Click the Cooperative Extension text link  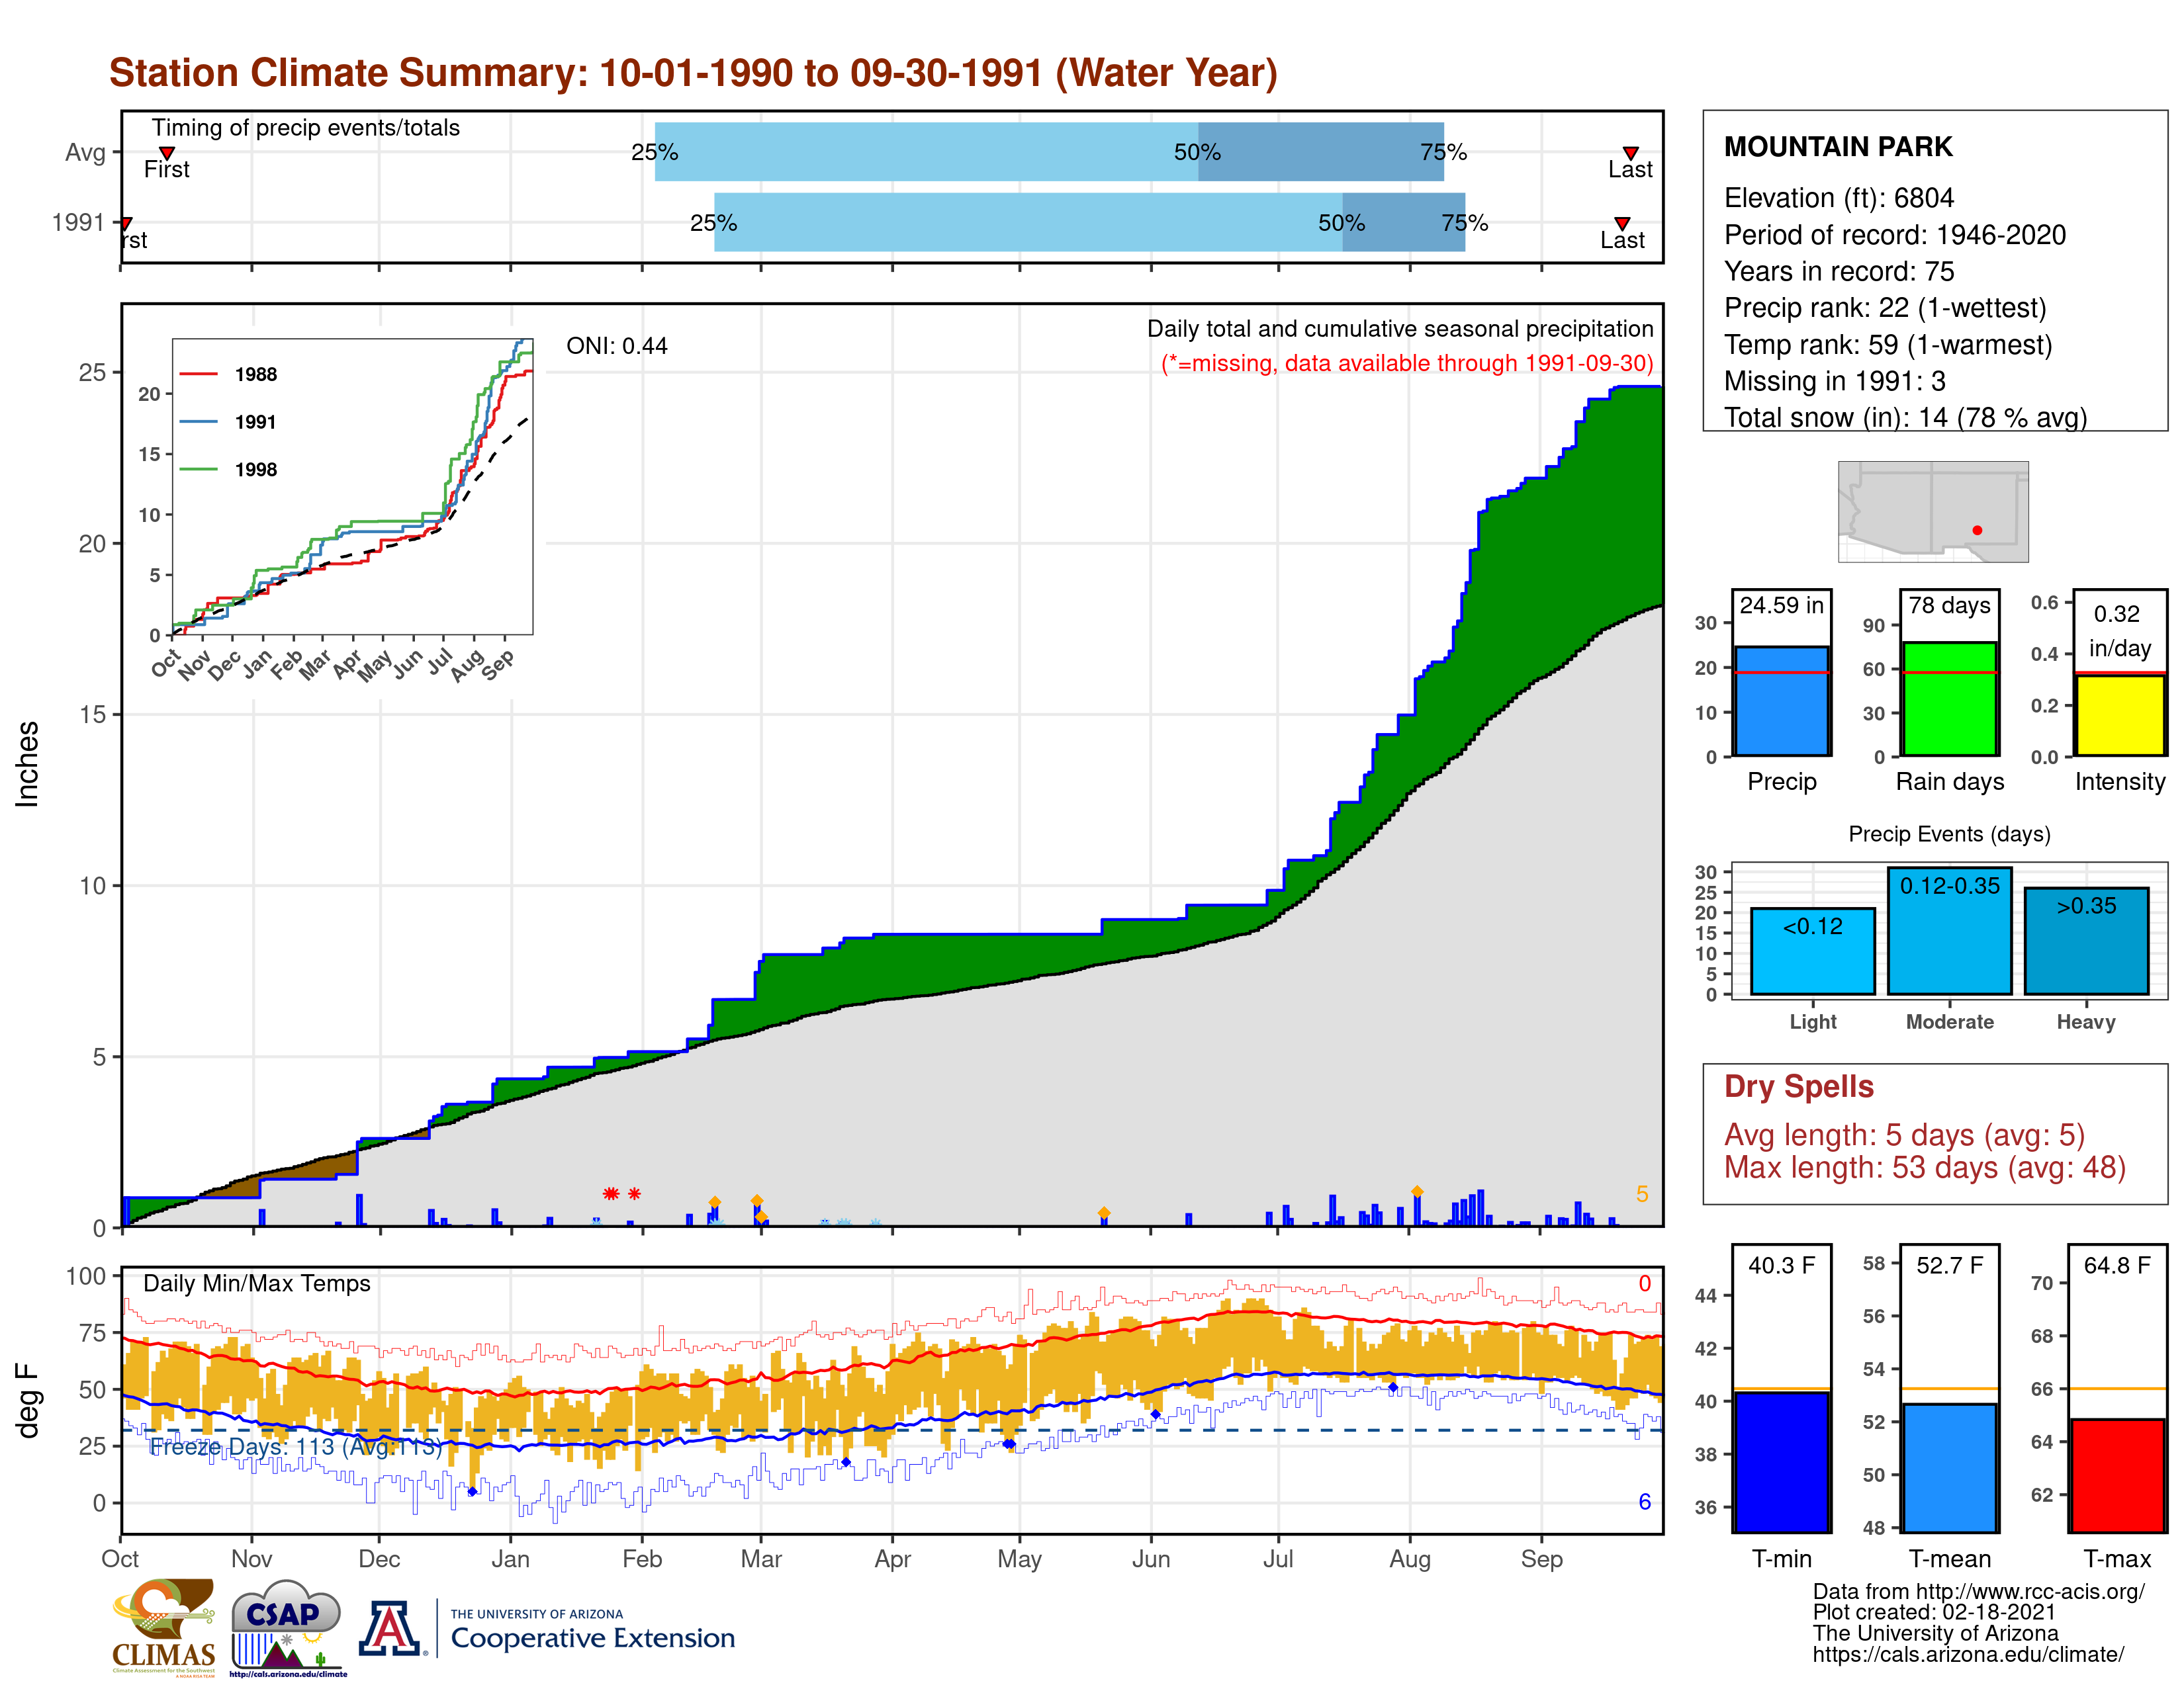tap(593, 1638)
